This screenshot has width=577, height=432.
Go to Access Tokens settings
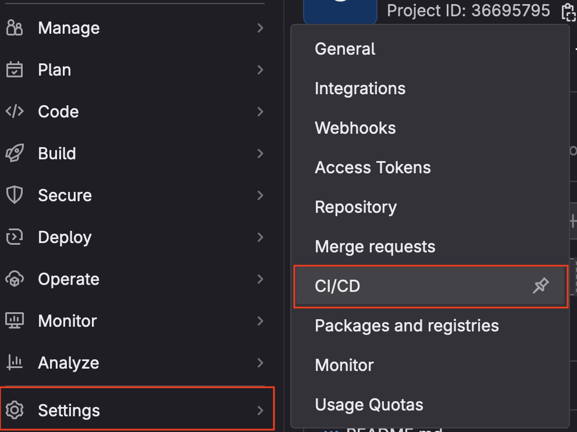pyautogui.click(x=372, y=167)
